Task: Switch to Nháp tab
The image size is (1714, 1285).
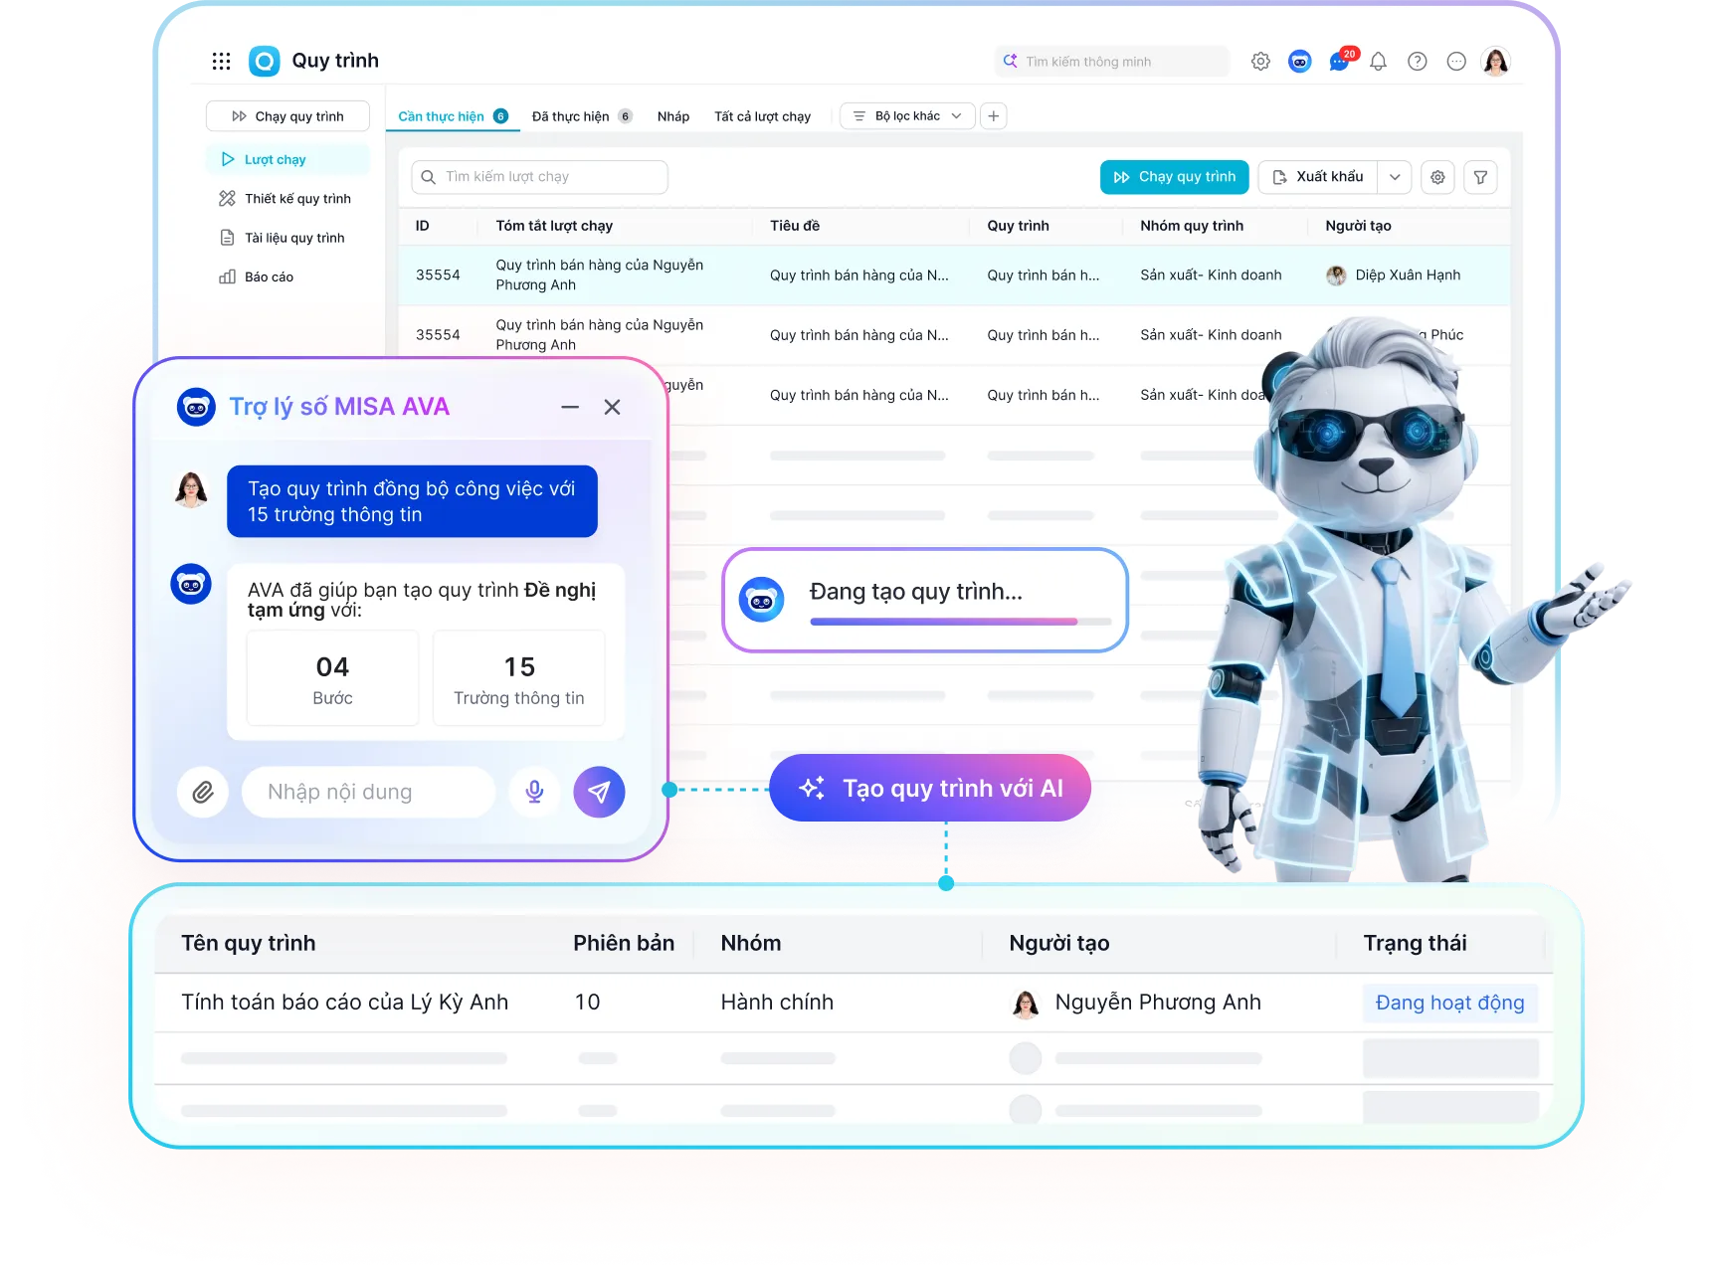Action: 673,116
